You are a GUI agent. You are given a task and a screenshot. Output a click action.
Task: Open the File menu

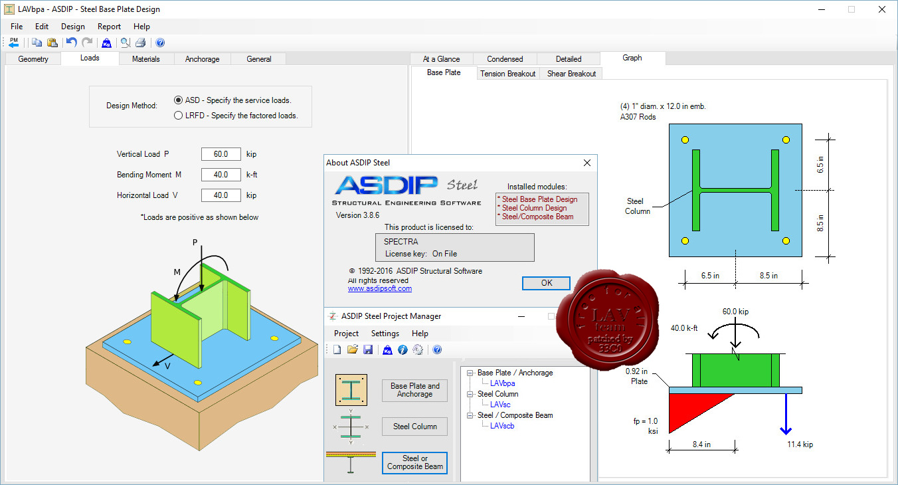click(17, 27)
